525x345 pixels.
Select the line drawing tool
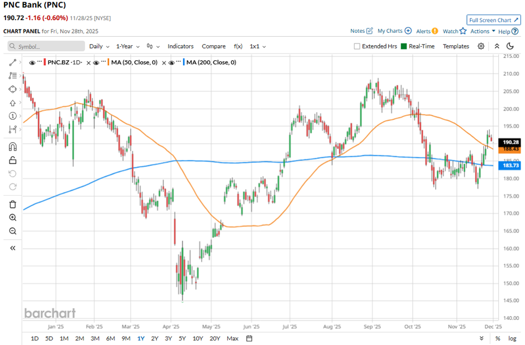(13, 62)
